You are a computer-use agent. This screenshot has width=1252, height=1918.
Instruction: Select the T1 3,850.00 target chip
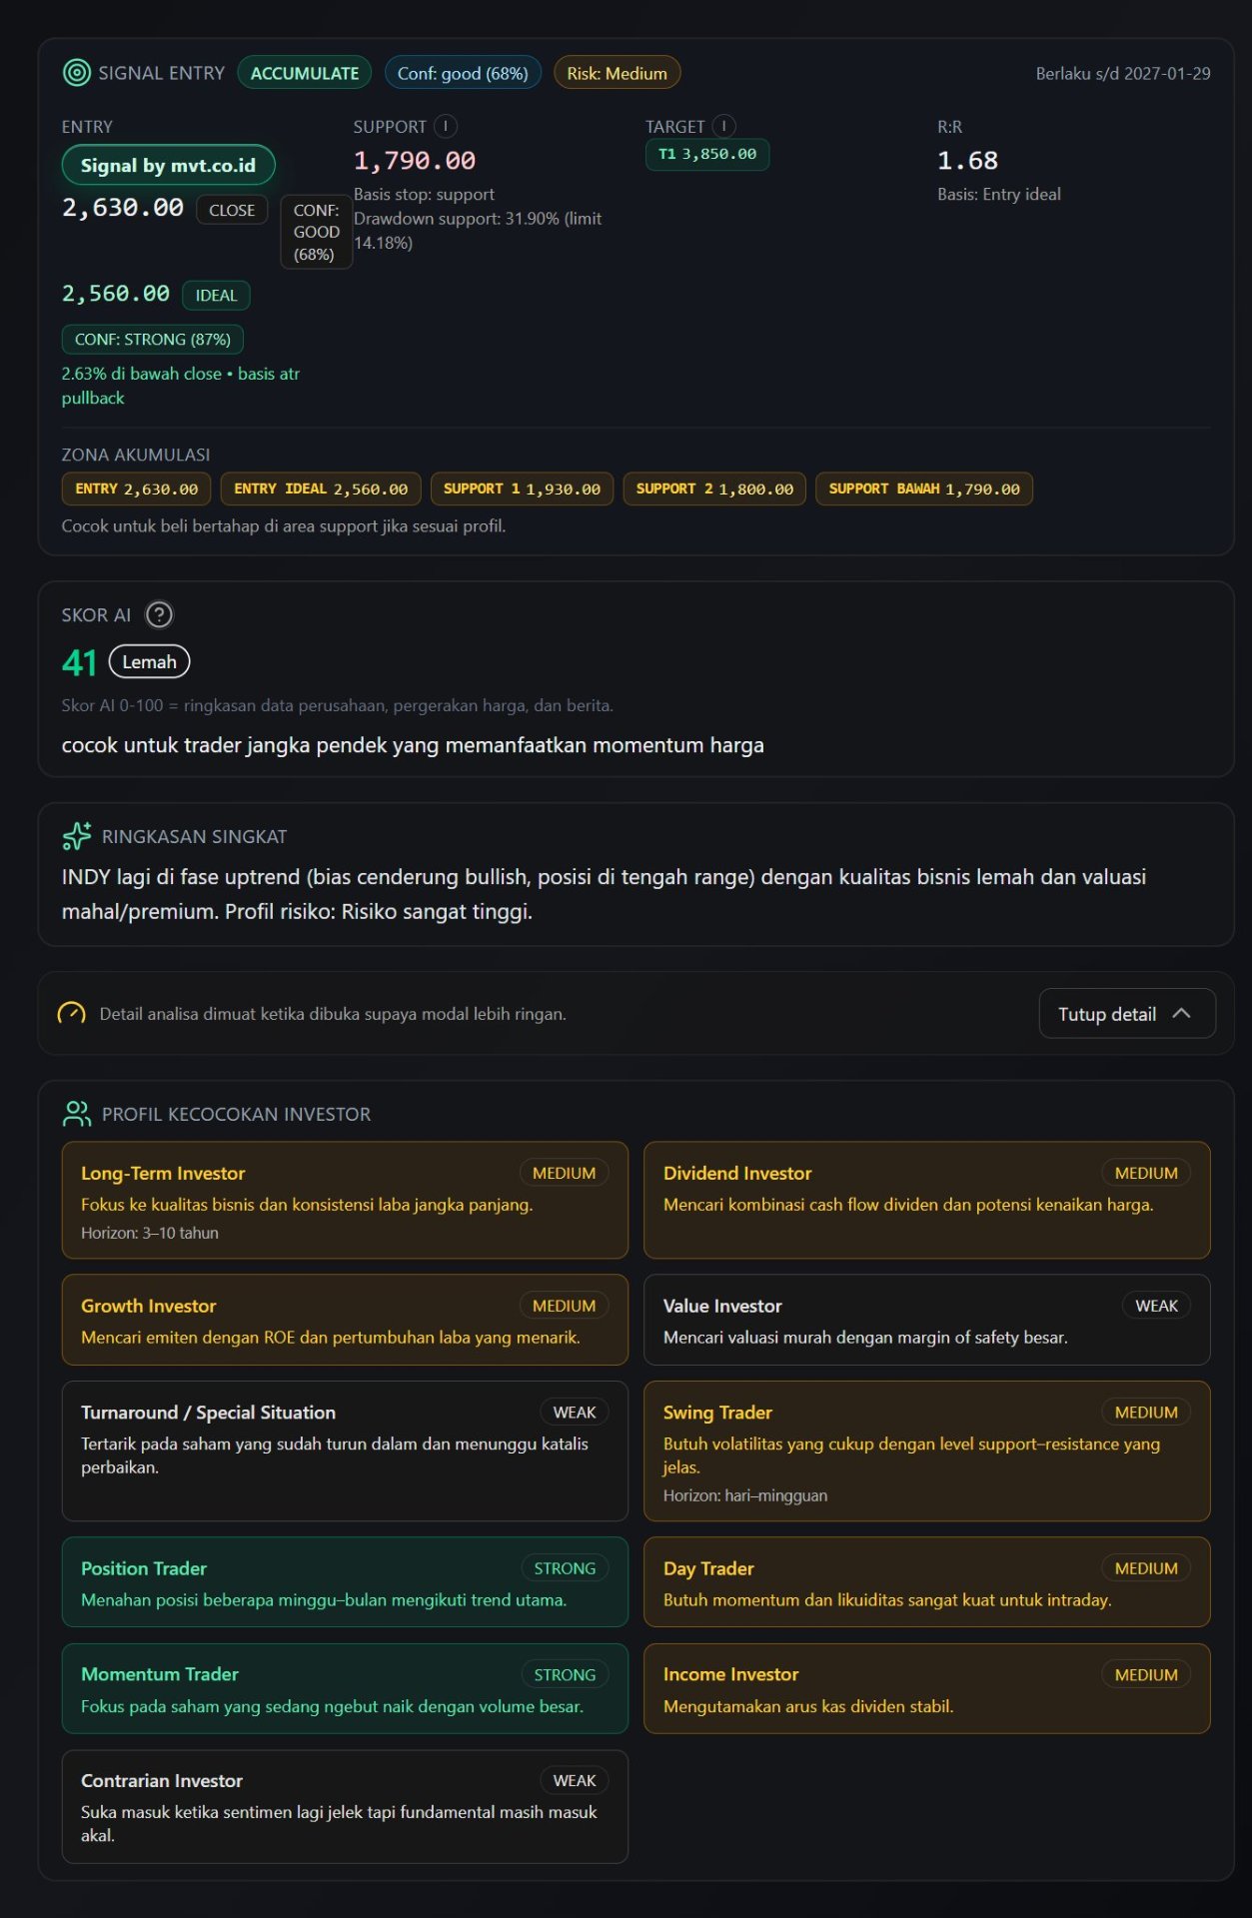coord(707,155)
